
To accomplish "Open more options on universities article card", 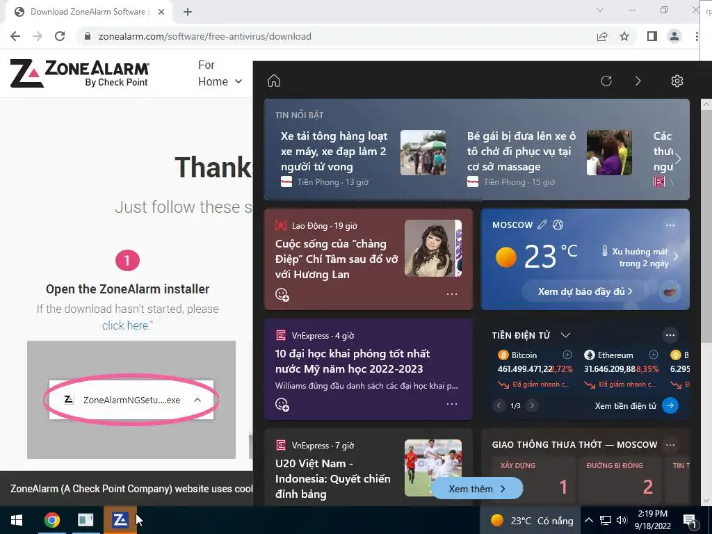I will [452, 404].
